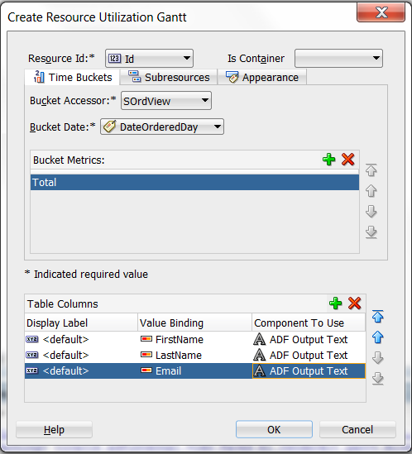Viewport: 412px width, 454px height.
Task: Move bucket metric to top arrow
Action: [371, 170]
